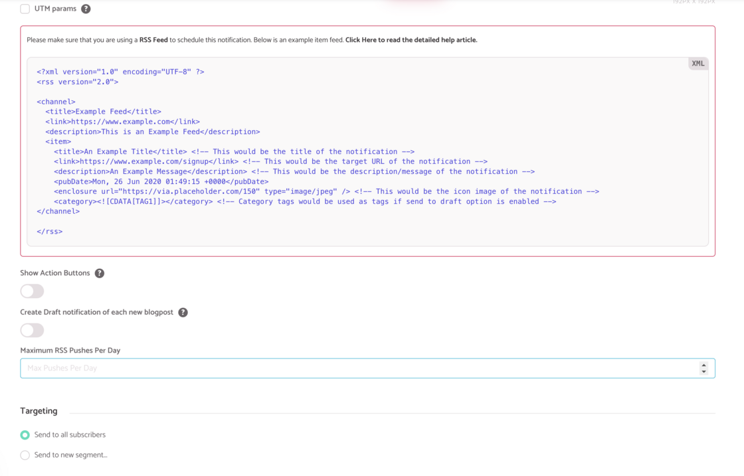Toggle the Show Action Buttons switch
The image size is (744, 476).
[33, 291]
